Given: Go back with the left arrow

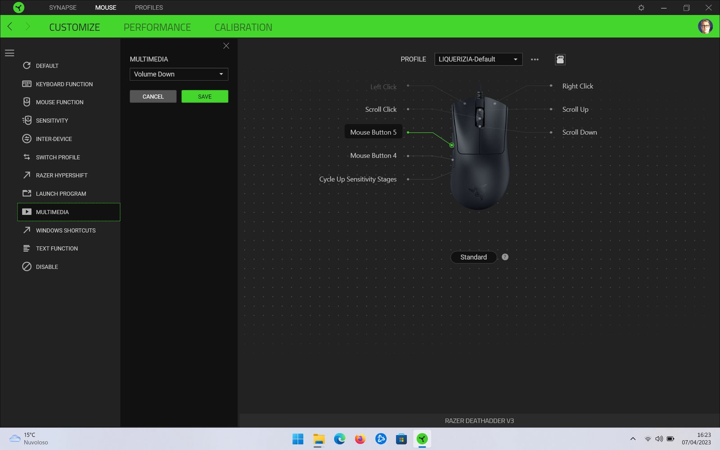Looking at the screenshot, I should 10,27.
